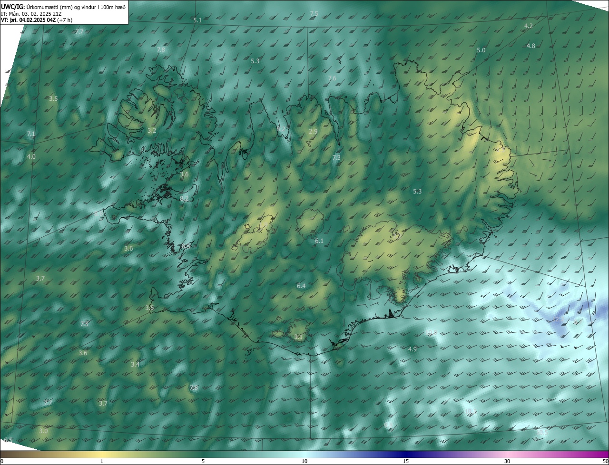The width and height of the screenshot is (609, 465).
Task: Click the '4.9' value label over the sea
Action: [413, 349]
